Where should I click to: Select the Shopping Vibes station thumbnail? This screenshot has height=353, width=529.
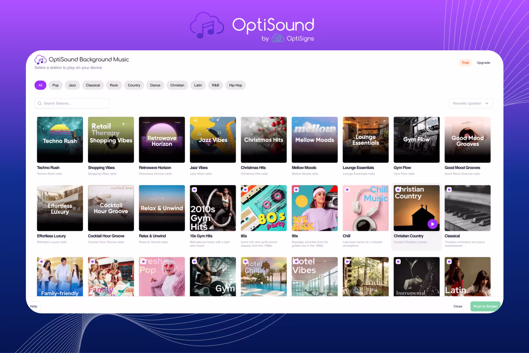(x=111, y=140)
